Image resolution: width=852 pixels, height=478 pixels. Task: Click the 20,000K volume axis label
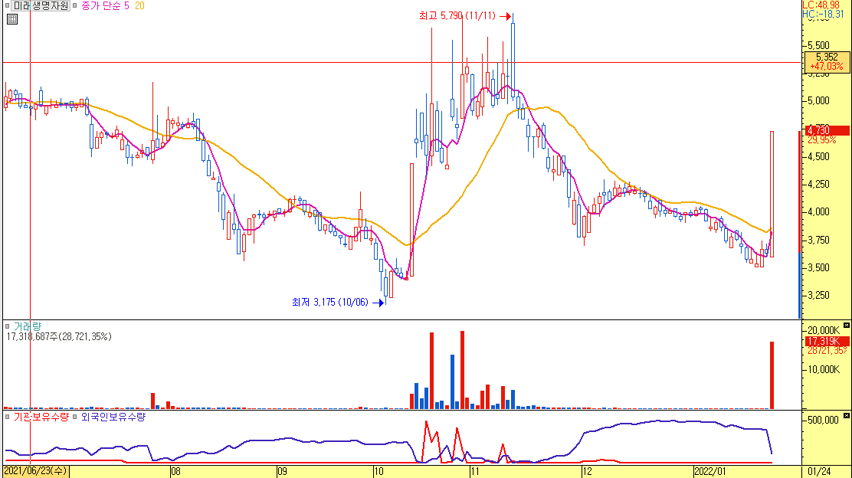click(824, 330)
